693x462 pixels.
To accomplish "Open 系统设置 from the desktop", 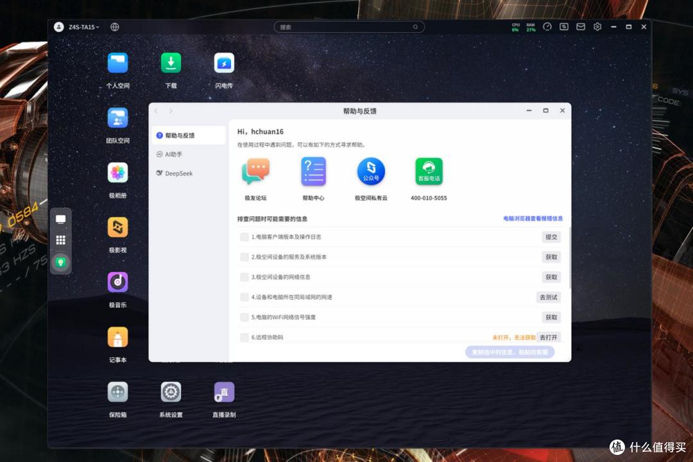I will coord(171,392).
